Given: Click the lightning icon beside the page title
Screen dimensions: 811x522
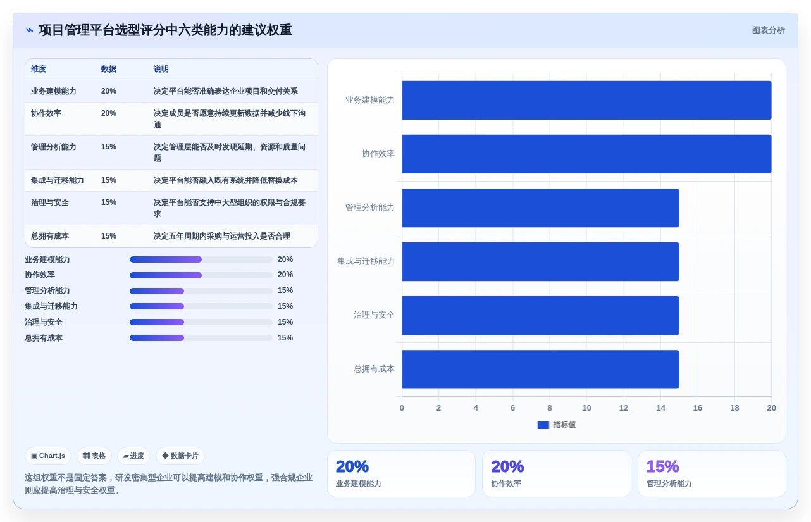Looking at the screenshot, I should point(30,30).
